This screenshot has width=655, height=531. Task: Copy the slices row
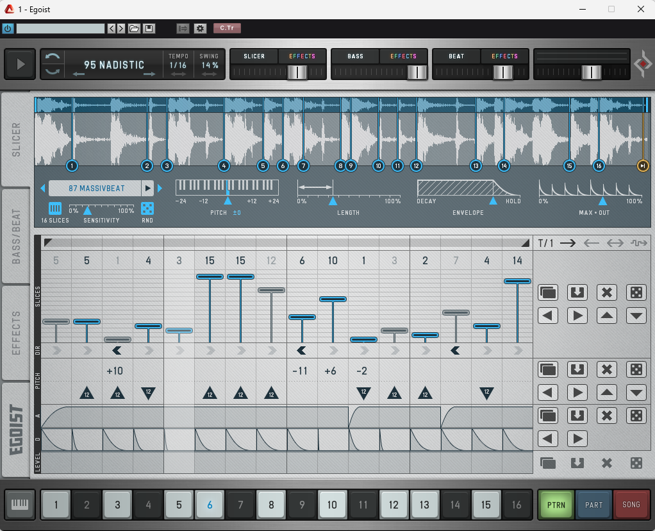548,292
